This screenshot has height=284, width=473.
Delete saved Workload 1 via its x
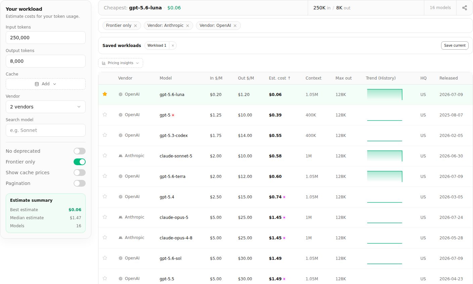173,46
